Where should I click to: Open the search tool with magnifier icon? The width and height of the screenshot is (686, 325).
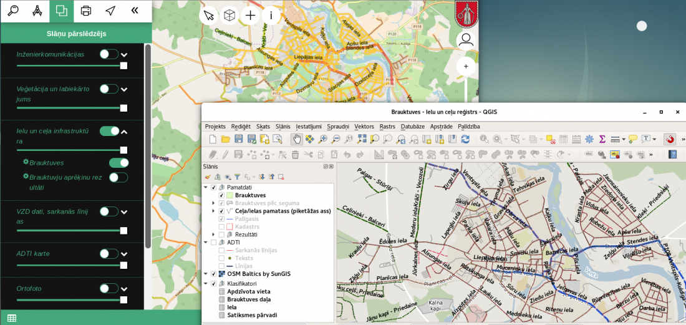point(12,11)
